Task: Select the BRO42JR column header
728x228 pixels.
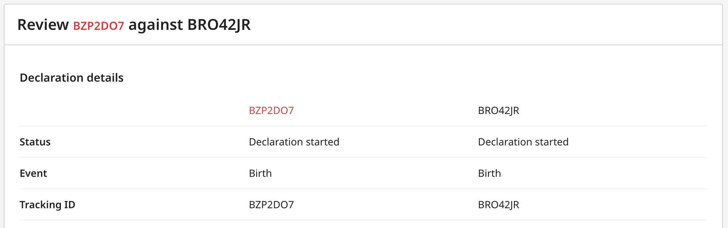Action: pyautogui.click(x=498, y=111)
